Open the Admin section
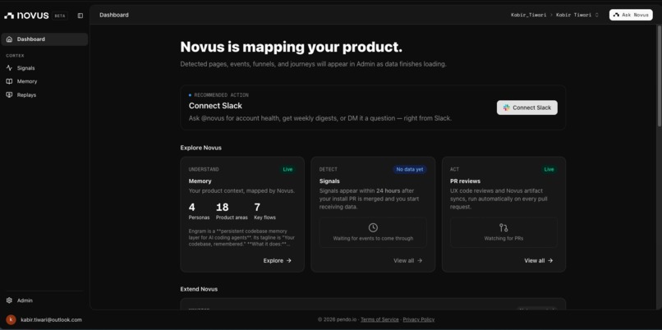Viewport: 662px width, 330px height. (x=44, y=300)
